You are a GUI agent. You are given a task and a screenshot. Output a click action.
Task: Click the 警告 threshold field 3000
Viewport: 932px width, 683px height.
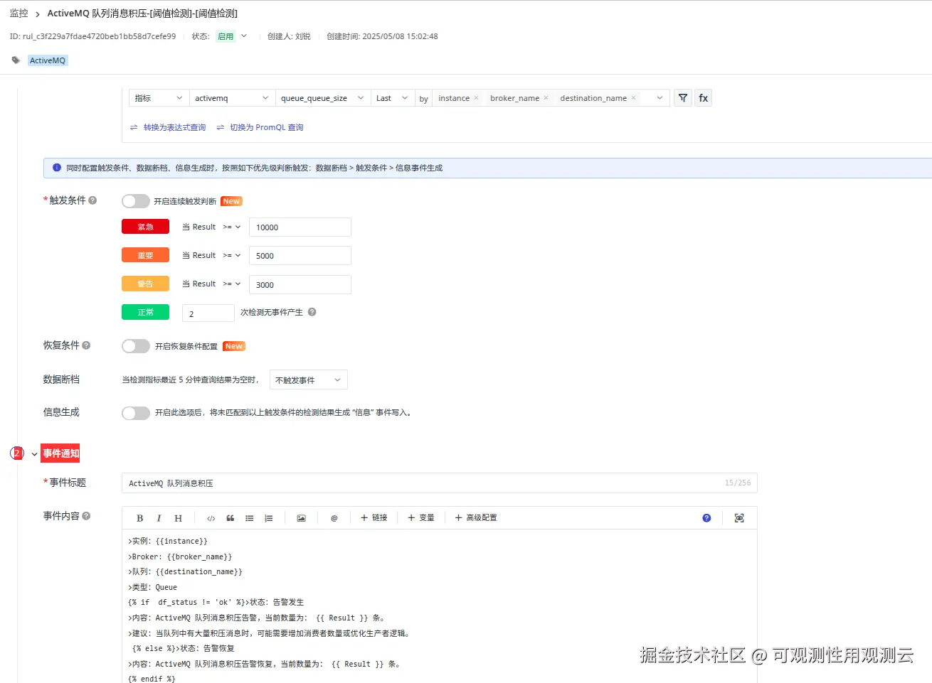pos(300,285)
